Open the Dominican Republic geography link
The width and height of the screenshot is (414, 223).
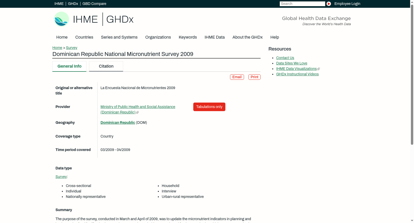click(x=118, y=123)
